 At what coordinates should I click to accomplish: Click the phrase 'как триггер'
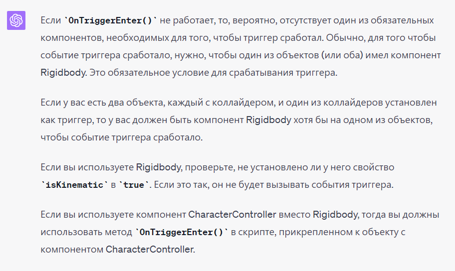[x=66, y=120]
